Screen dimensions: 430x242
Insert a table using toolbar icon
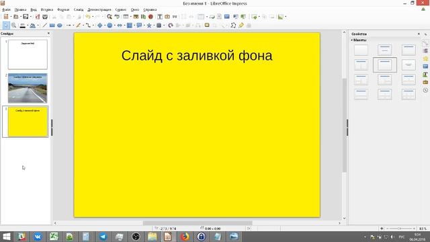tap(126, 17)
